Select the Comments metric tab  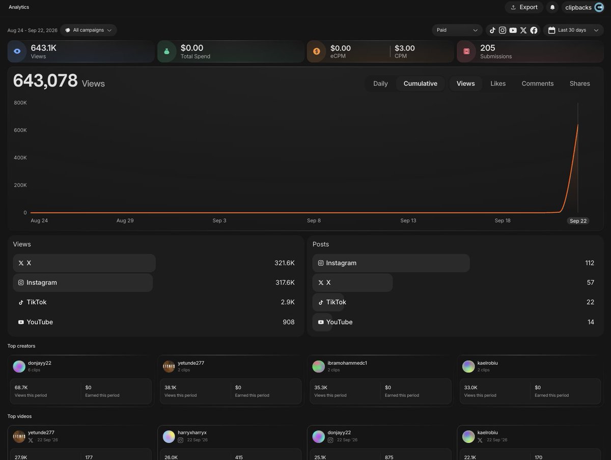(x=538, y=83)
